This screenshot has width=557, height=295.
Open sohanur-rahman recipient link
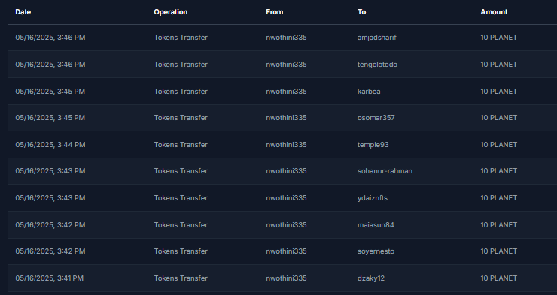pyautogui.click(x=385, y=171)
